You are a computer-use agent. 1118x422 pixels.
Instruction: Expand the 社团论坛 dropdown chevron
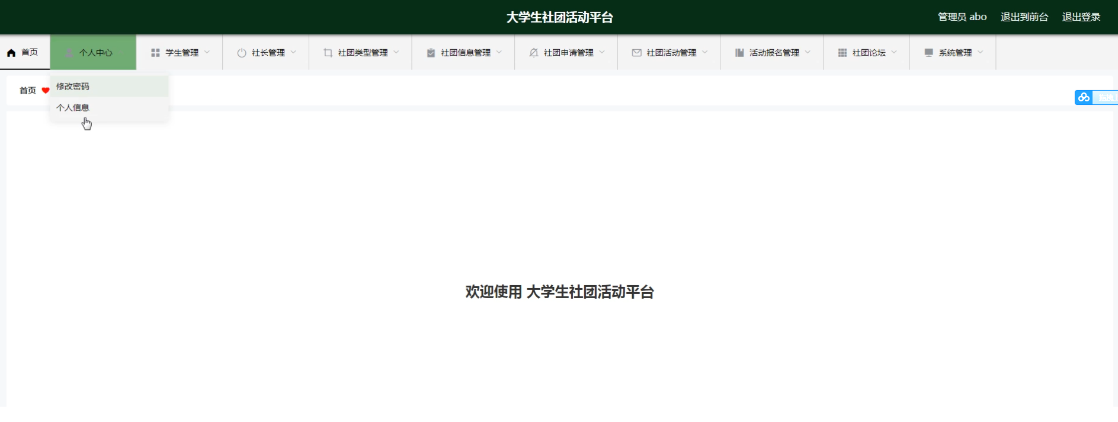894,52
